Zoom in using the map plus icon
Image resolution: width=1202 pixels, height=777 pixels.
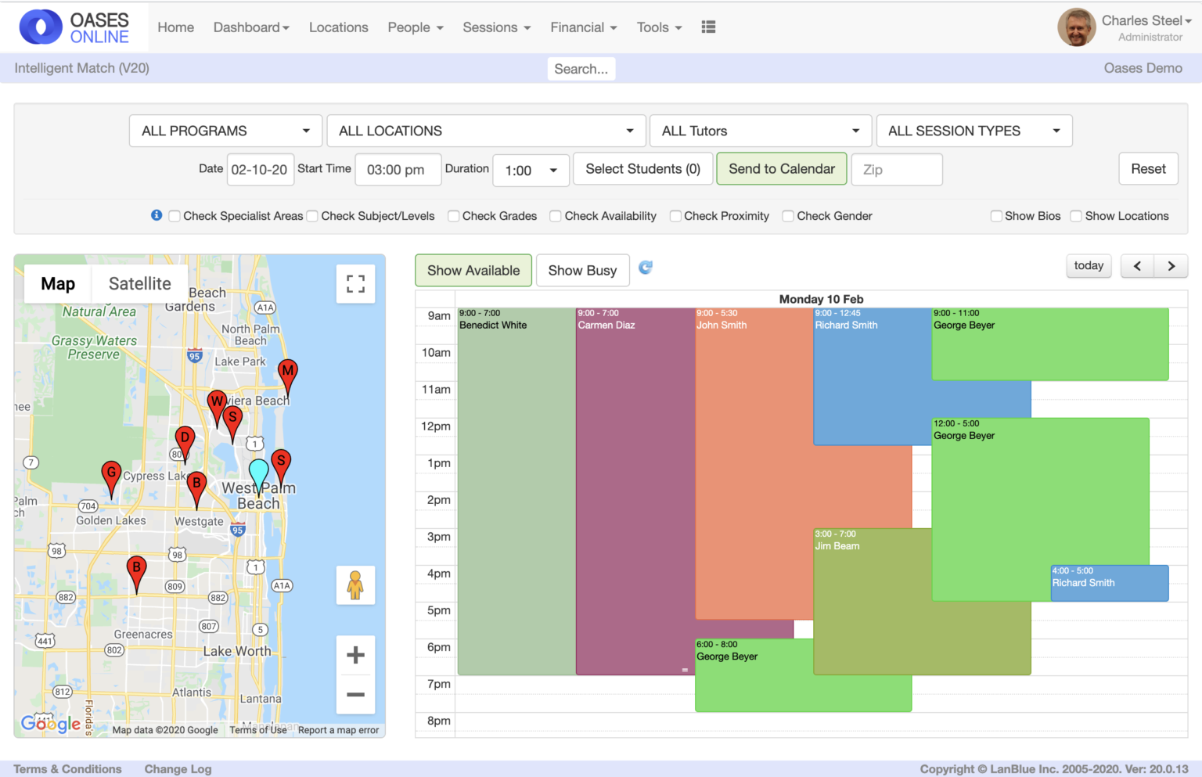355,655
